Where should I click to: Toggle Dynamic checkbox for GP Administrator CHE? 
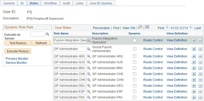tap(134, 74)
